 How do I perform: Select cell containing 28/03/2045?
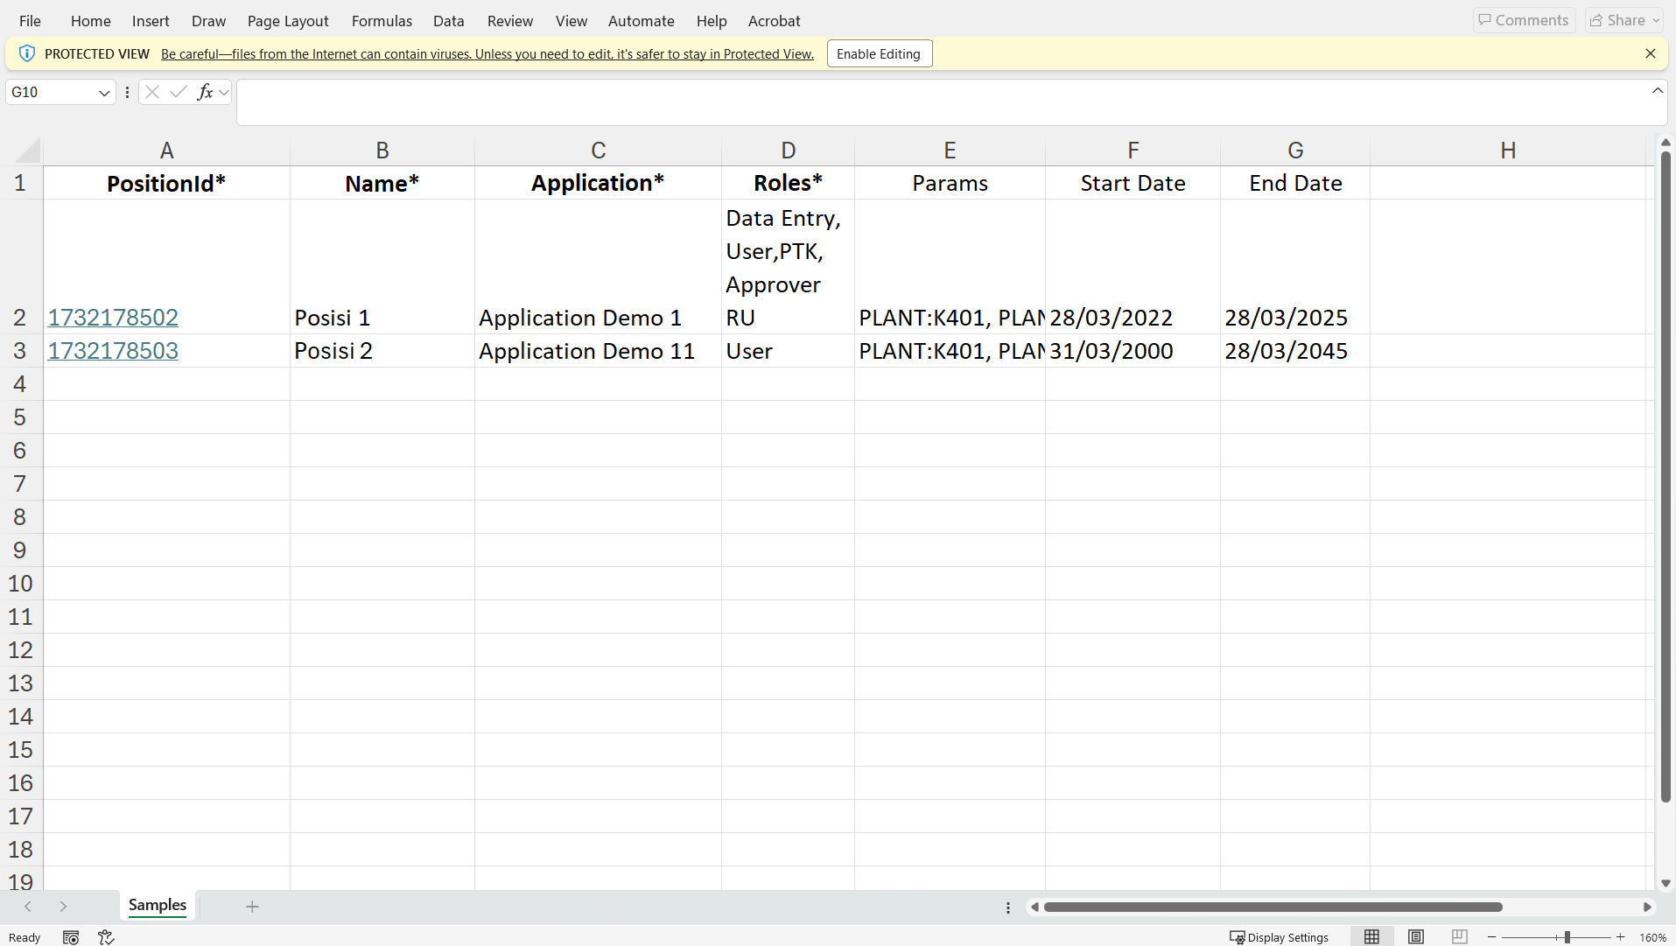1295,351
